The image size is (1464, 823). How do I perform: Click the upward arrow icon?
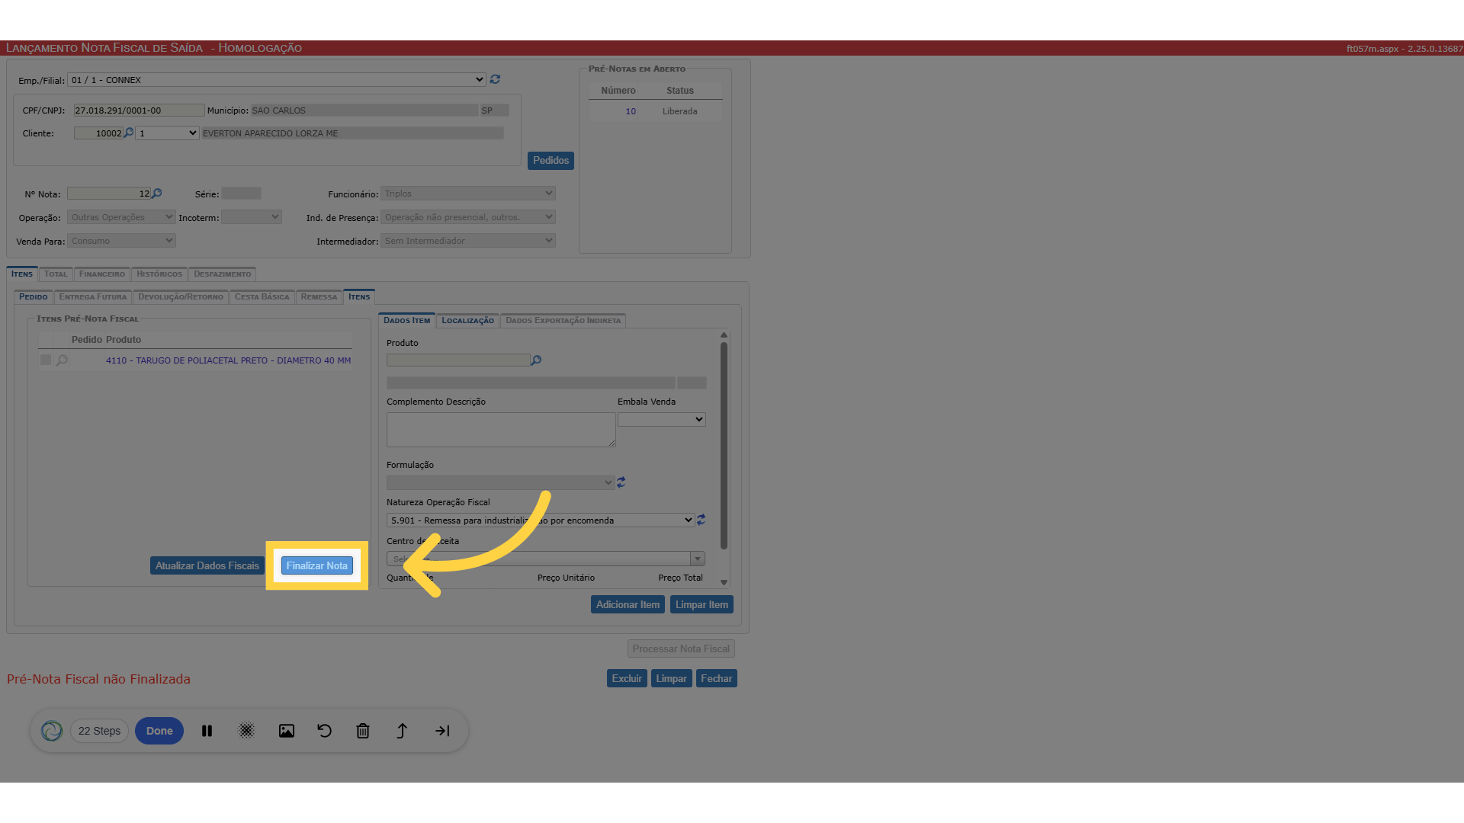click(x=402, y=731)
